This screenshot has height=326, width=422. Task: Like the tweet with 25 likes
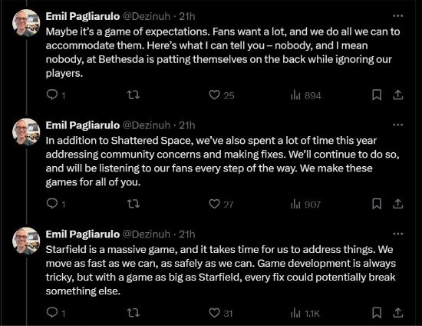point(222,95)
